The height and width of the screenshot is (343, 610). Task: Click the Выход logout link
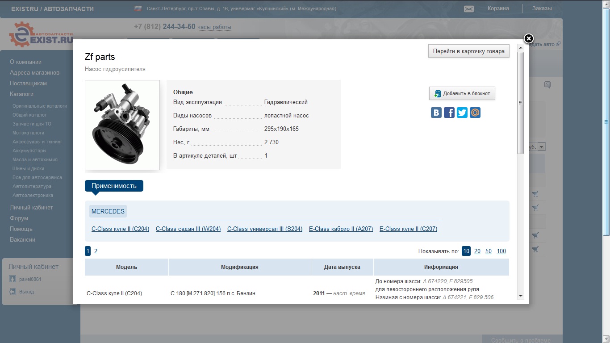(27, 292)
